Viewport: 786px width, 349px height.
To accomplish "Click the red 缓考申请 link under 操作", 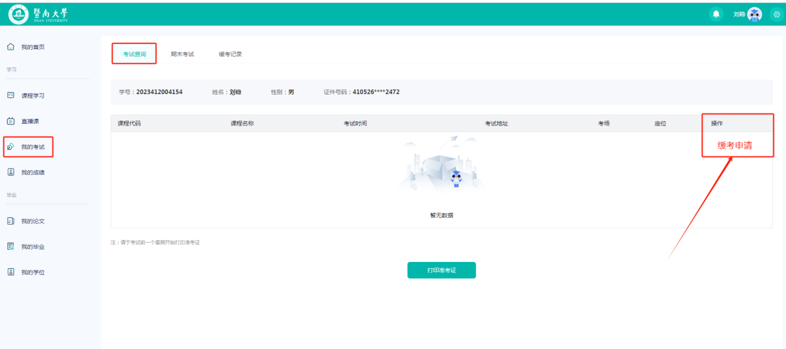I will (x=735, y=146).
